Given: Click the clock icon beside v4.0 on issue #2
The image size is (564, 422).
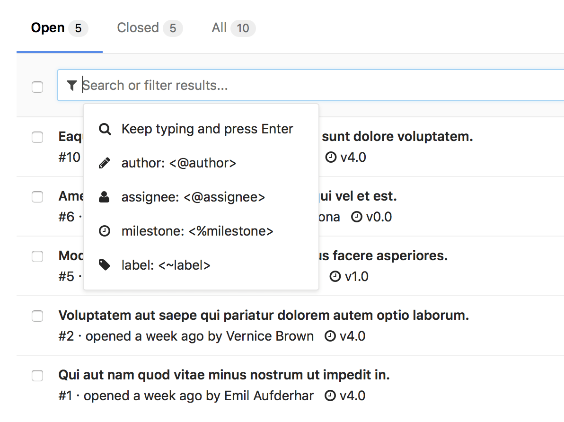Looking at the screenshot, I should click(x=331, y=336).
